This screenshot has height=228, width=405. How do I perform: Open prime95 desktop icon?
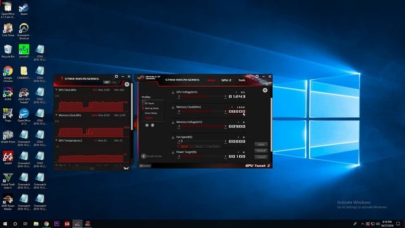[24, 51]
